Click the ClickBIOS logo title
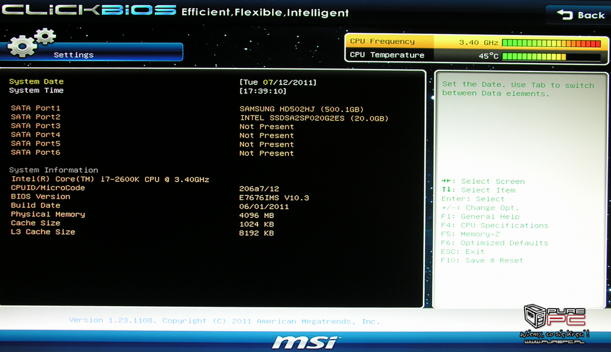Viewport: 611px width, 352px height. [89, 11]
